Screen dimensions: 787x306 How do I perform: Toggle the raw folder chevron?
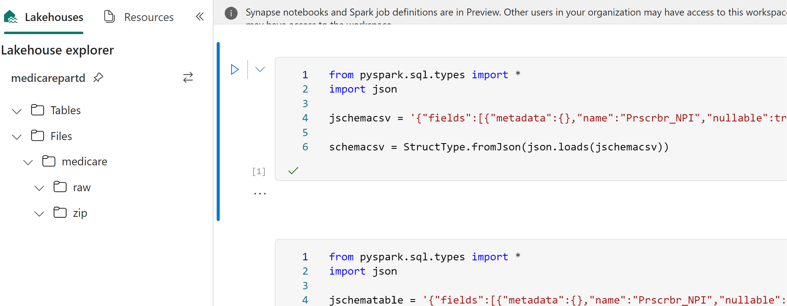point(39,188)
